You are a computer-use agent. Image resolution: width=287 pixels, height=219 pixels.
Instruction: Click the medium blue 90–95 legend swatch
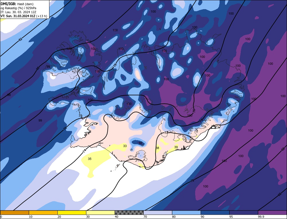[215, 212]
